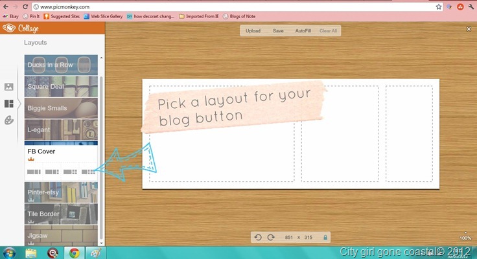The image size is (477, 259).
Task: Click the Layouts panel heading
Action: pos(35,43)
